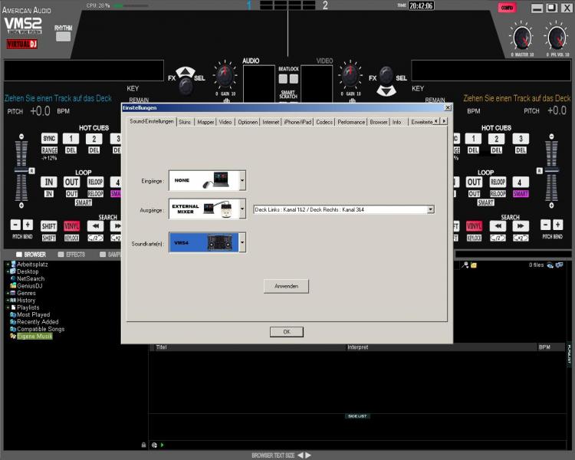Viewport: 575px width, 460px height.
Task: Set loop OUT on right deck
Action: tap(474, 182)
